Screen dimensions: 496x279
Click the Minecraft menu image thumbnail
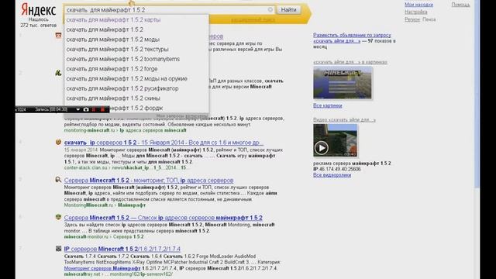(343, 84)
